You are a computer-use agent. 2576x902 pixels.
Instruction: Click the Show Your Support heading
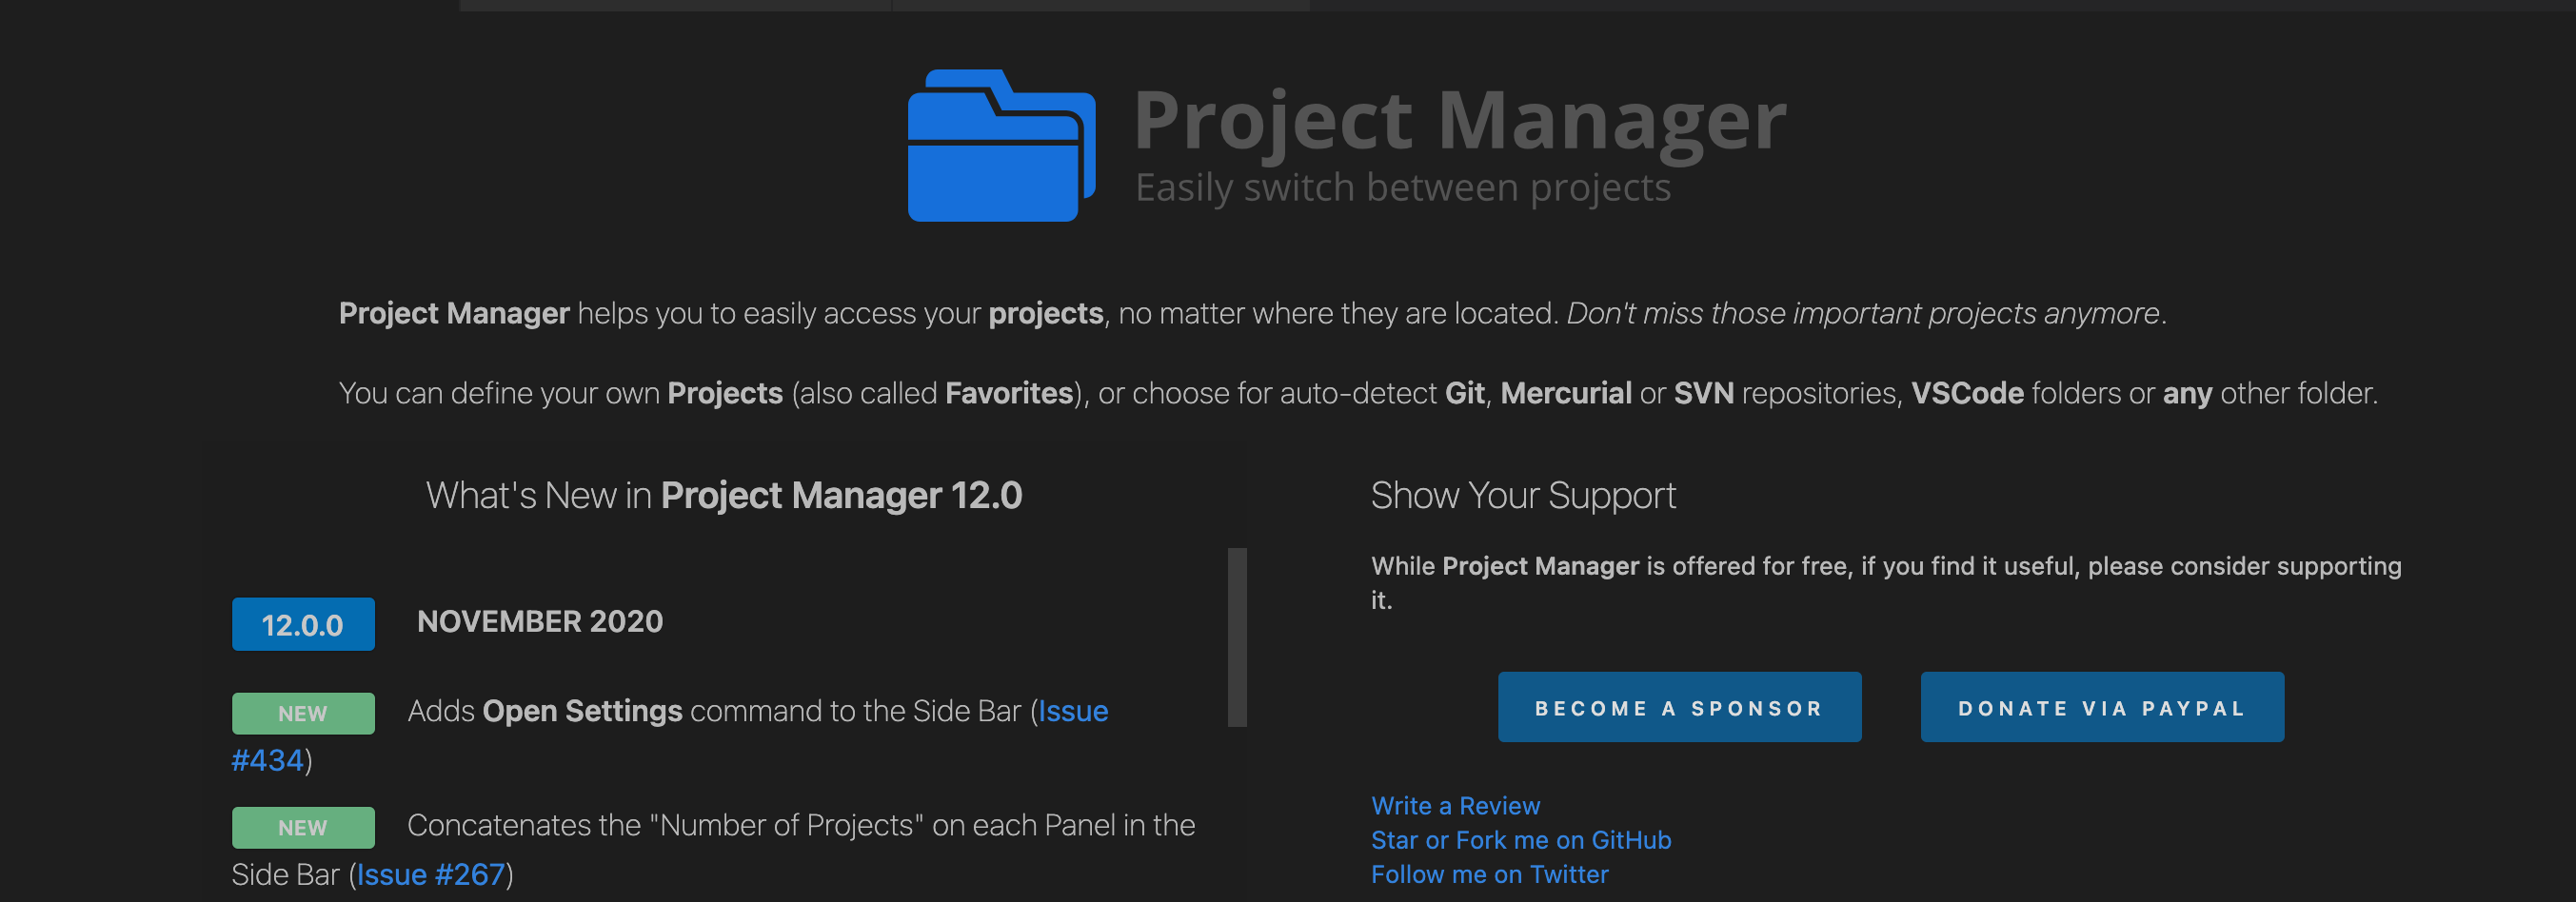coord(1523,494)
